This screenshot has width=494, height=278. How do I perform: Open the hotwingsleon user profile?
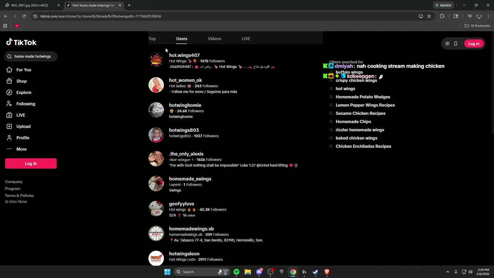pyautogui.click(x=184, y=254)
